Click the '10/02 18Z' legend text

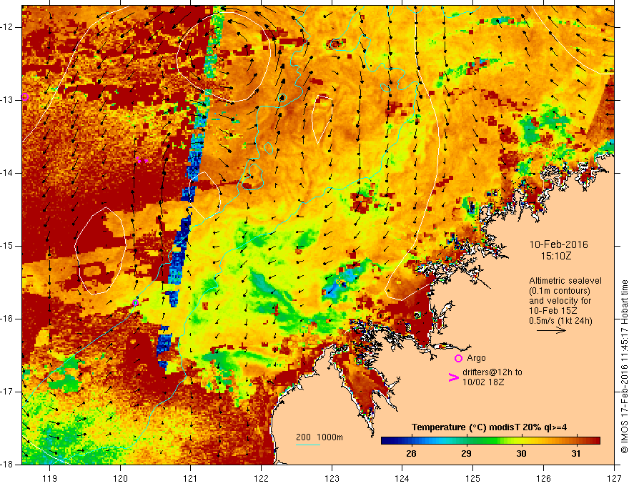[x=483, y=382]
